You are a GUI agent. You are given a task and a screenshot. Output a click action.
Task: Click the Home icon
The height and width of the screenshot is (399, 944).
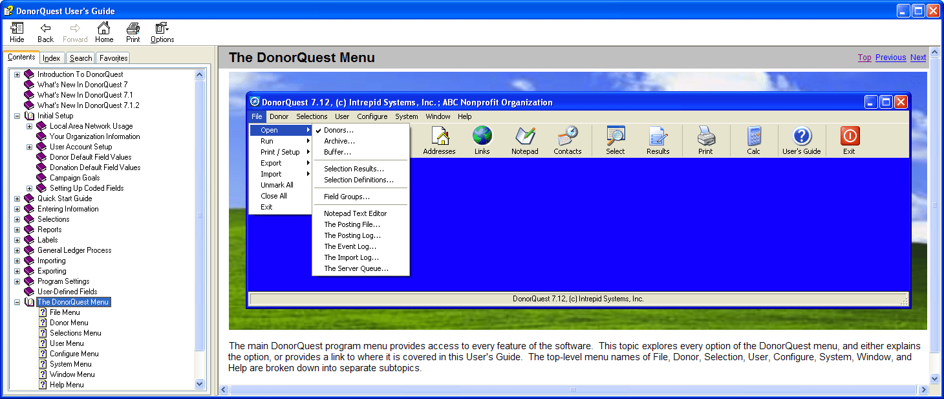tap(103, 29)
